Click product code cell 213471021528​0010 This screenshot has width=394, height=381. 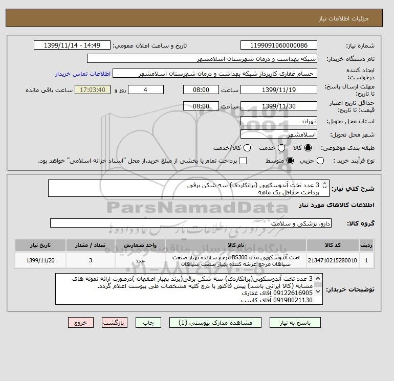333,260
